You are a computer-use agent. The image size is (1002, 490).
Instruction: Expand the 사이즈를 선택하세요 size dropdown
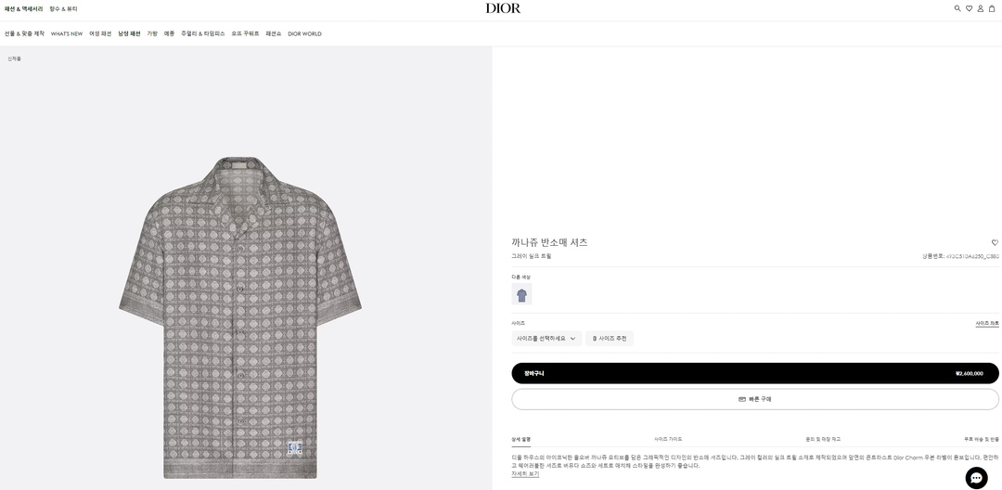546,339
